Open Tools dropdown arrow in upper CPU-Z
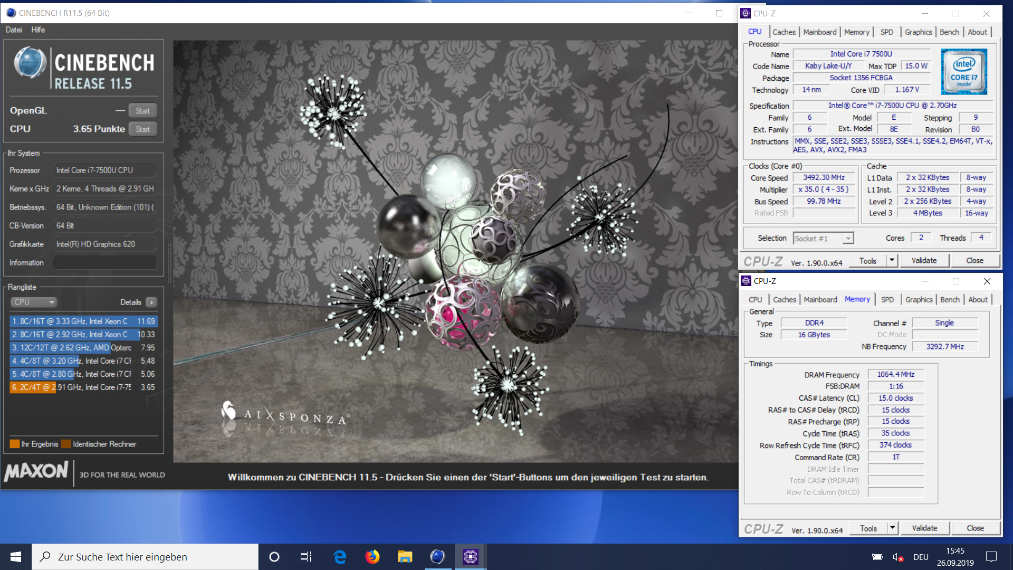This screenshot has width=1013, height=570. (x=892, y=260)
